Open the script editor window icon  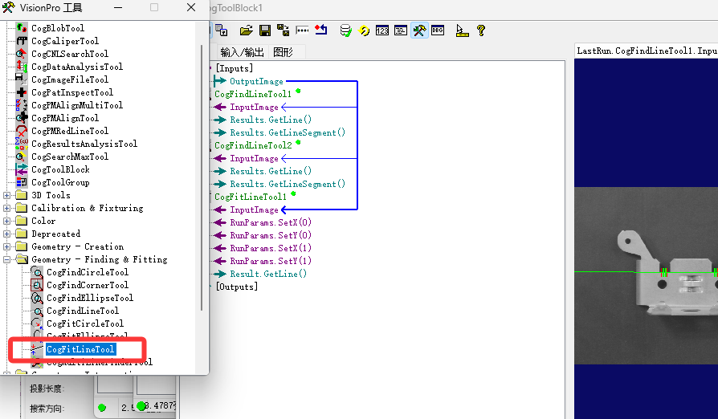point(401,31)
